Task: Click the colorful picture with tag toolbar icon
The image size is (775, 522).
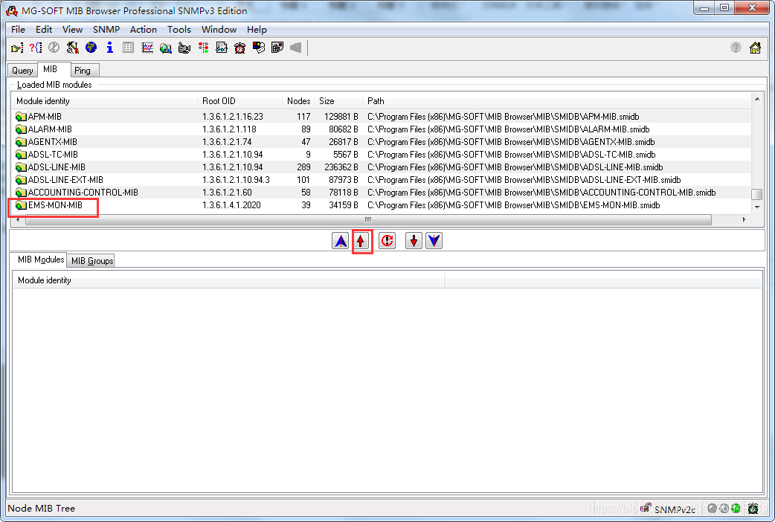Action: (x=259, y=48)
